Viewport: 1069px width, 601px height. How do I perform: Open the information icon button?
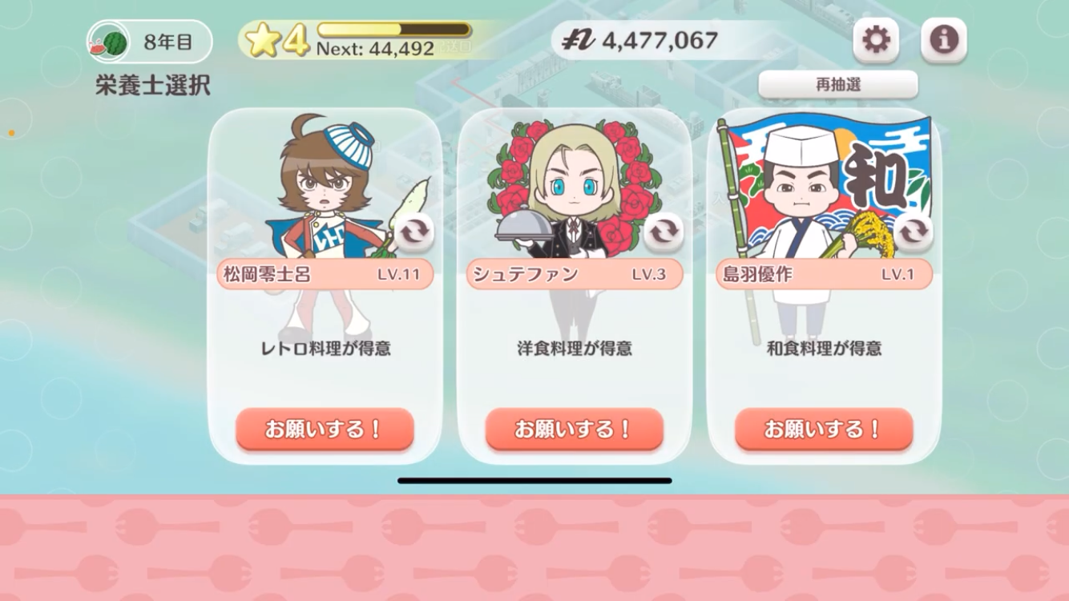943,40
